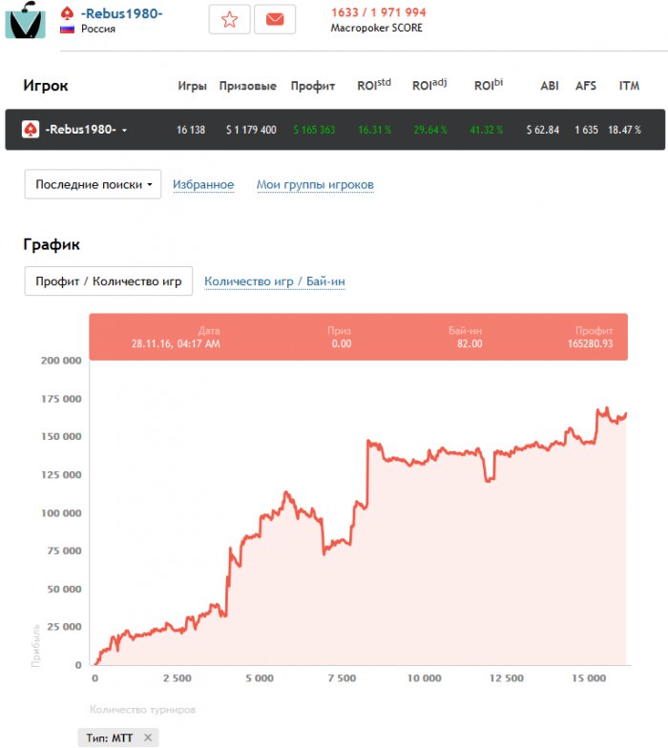Click the Russian flag icon
This screenshot has height=748, width=668.
(x=68, y=30)
